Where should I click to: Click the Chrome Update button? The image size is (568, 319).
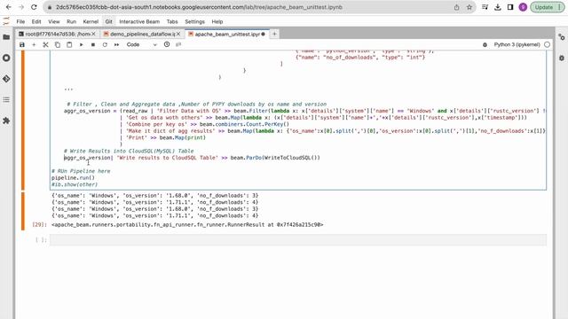point(547,7)
